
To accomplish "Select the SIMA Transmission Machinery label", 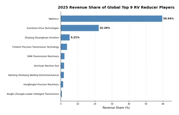I will pyautogui.click(x=43, y=56).
